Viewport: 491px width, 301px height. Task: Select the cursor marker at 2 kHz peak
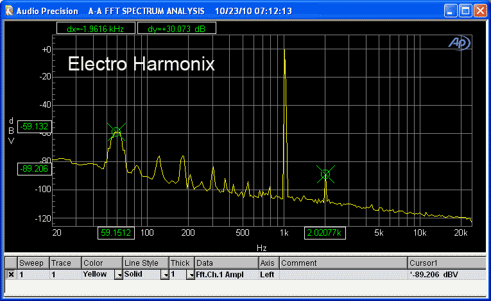pyautogui.click(x=325, y=174)
